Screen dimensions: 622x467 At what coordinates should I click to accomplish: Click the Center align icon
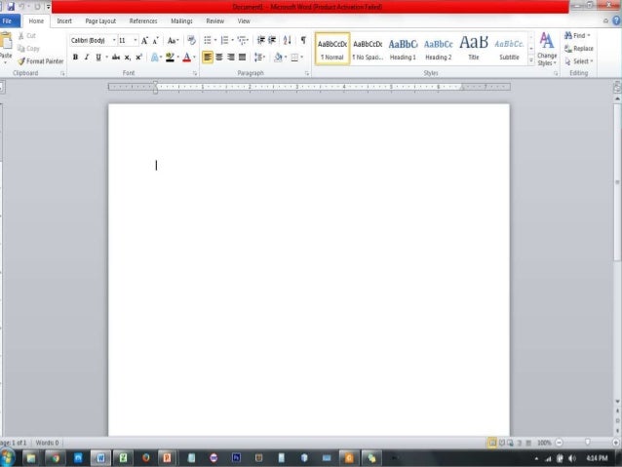tap(219, 58)
